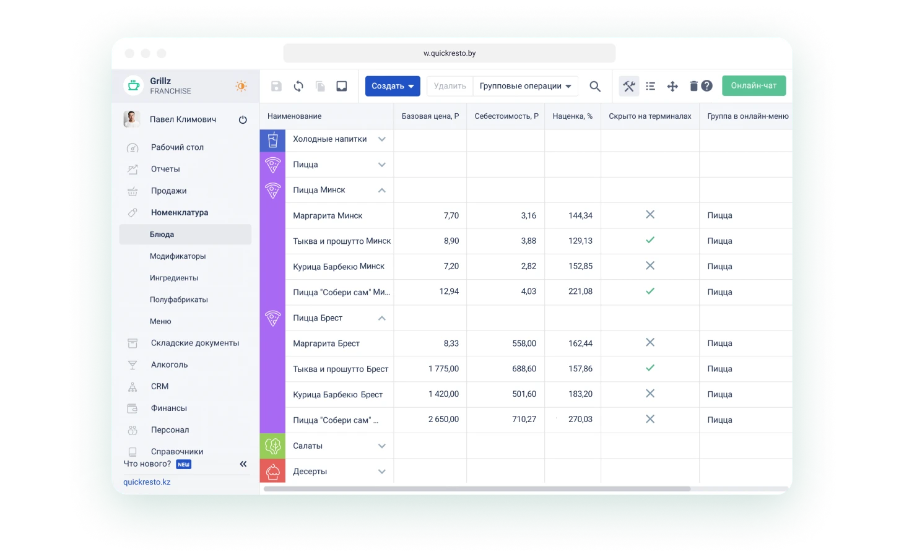Click the wrench and hammer settings icon
The height and width of the screenshot is (557, 904).
point(629,86)
